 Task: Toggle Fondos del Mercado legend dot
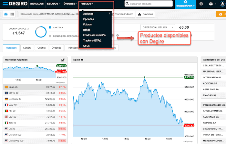(x=50, y=36)
